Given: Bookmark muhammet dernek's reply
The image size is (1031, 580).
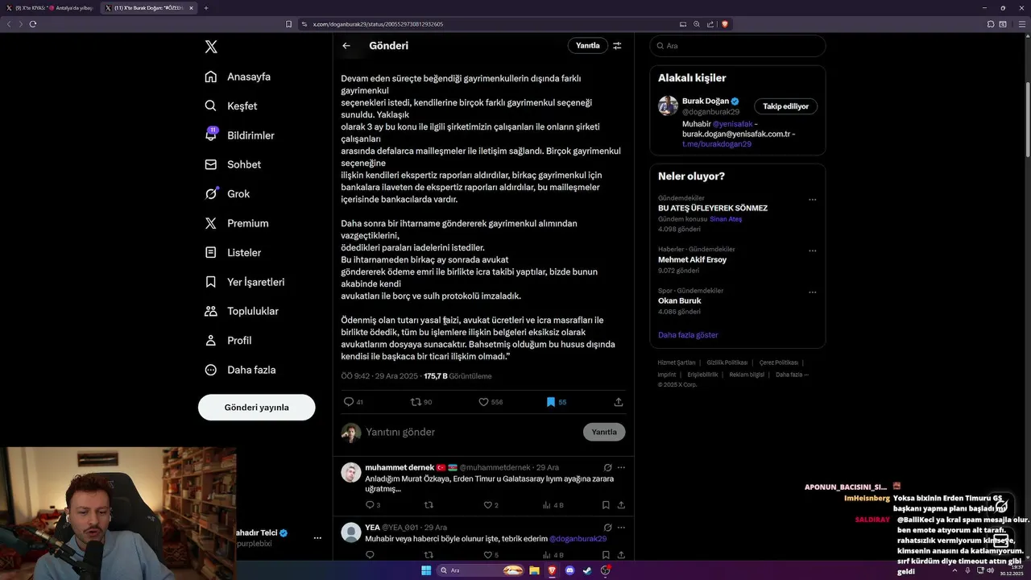Looking at the screenshot, I should coord(606,505).
